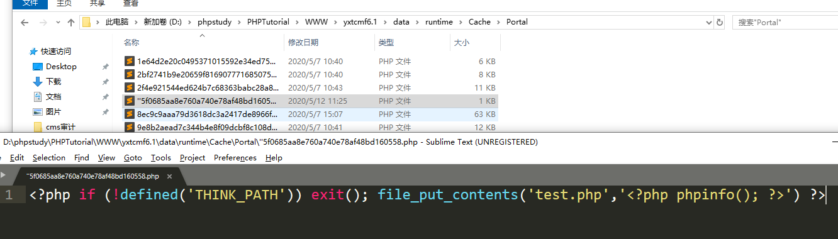Screen dimensions: 838x239
Task: Select file 2f4e921544ed624b7c68363babc28a8...
Action: 207,88
